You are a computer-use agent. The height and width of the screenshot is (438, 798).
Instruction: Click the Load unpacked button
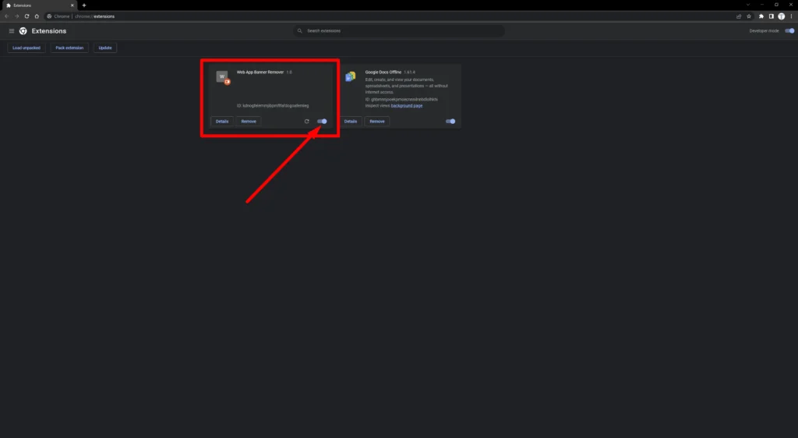tap(27, 48)
